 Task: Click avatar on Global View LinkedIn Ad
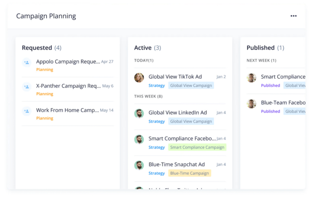(139, 113)
